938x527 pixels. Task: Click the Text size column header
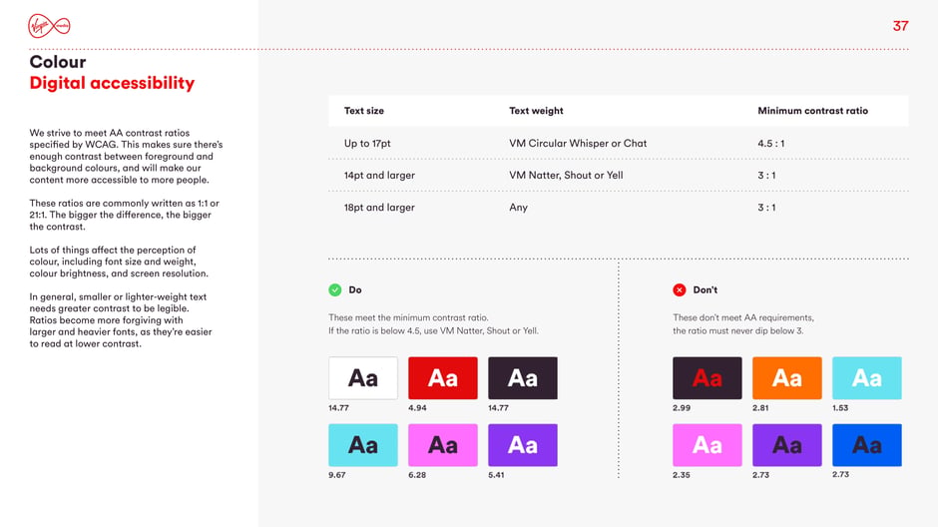363,111
